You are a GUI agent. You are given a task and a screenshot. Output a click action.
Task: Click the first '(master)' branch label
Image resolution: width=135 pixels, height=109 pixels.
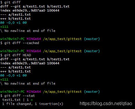(x=92, y=39)
